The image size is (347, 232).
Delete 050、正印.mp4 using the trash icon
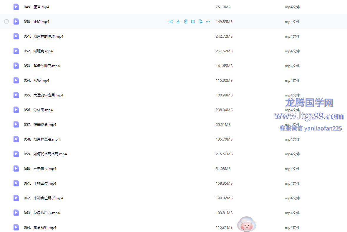pos(186,21)
